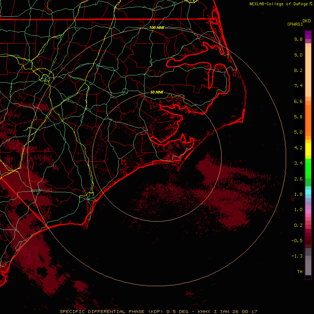
Task: Click the 7.4 scale label
Action: [x=298, y=86]
